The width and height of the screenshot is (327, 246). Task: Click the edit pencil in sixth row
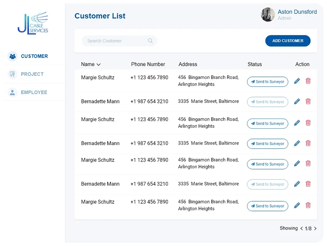click(x=297, y=184)
